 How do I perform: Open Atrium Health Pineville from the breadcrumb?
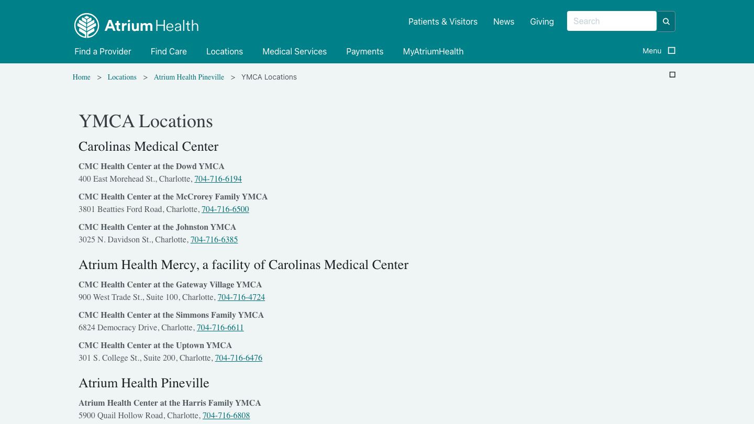point(188,77)
